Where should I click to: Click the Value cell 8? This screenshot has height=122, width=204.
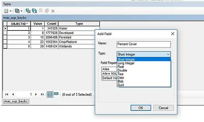(x=38, y=33)
